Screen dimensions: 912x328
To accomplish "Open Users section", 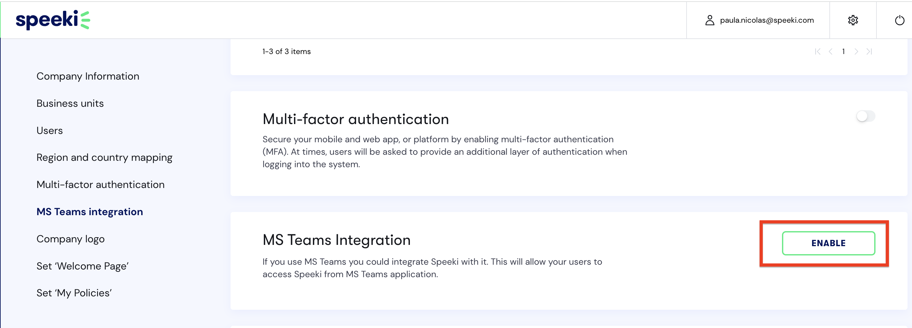I will coord(50,130).
